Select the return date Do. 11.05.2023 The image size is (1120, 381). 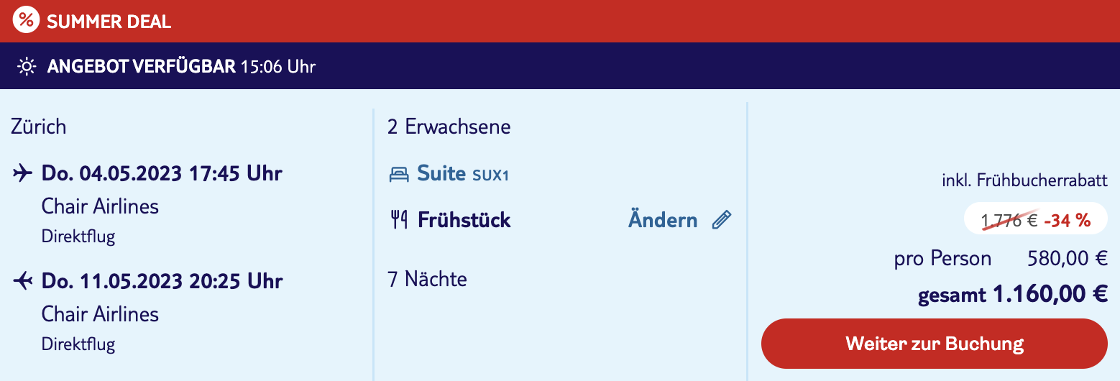(111, 281)
